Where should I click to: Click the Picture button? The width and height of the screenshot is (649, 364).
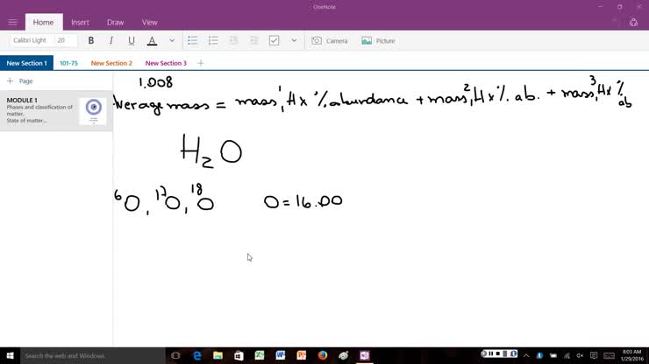(378, 40)
